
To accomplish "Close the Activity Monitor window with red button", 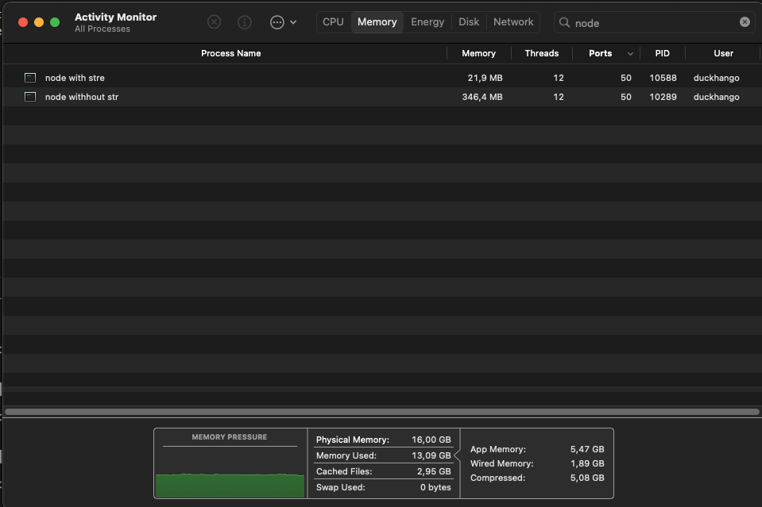I will pos(23,22).
